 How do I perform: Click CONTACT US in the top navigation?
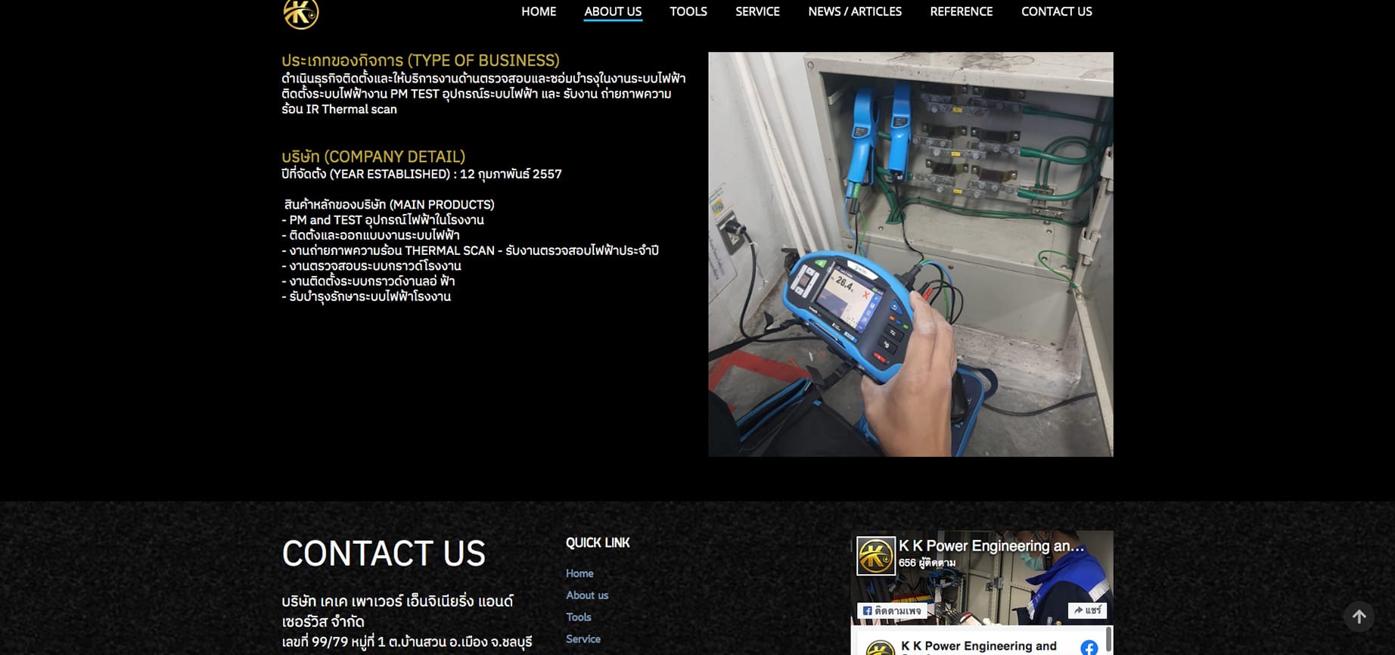1056,11
